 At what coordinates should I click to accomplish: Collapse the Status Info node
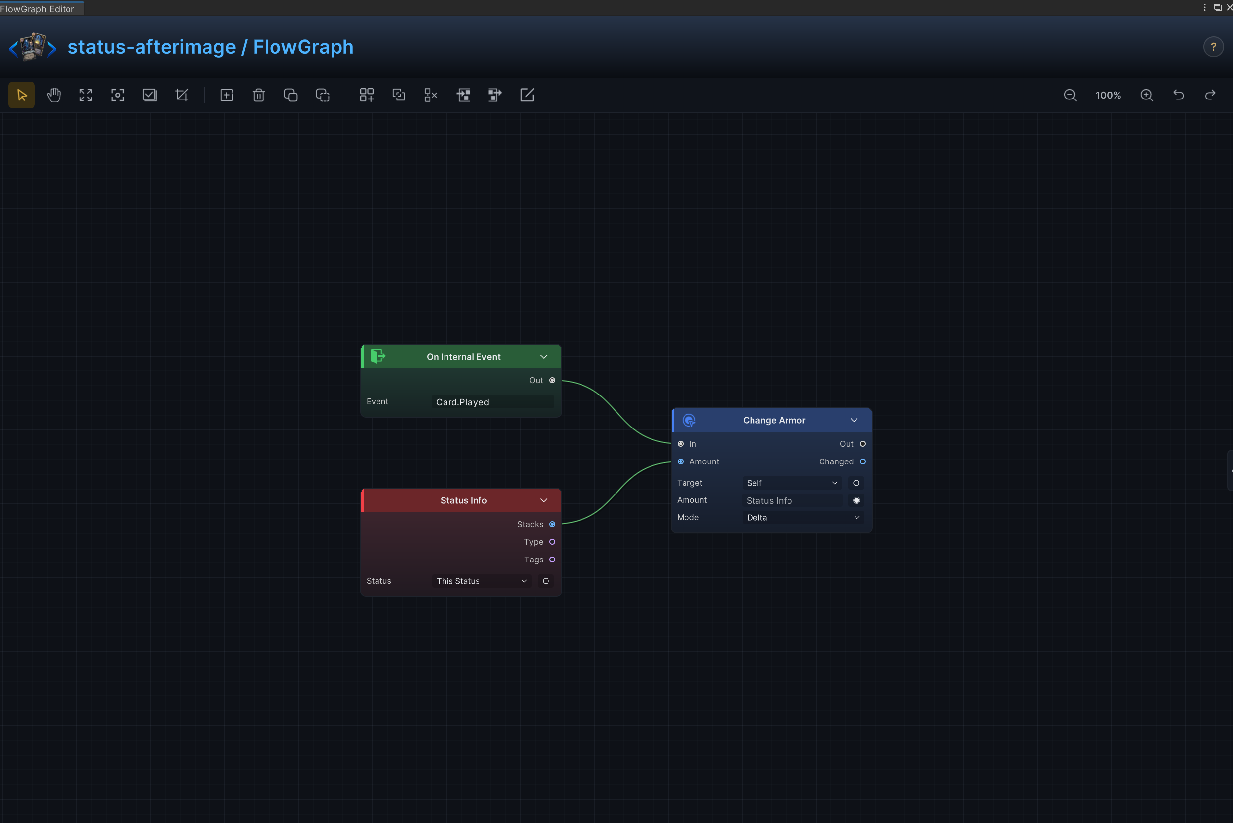pyautogui.click(x=544, y=500)
